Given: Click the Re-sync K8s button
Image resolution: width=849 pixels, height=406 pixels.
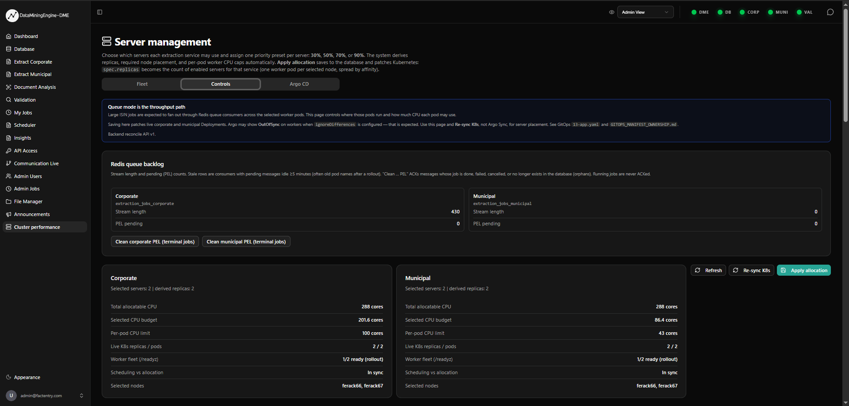Looking at the screenshot, I should coord(751,270).
